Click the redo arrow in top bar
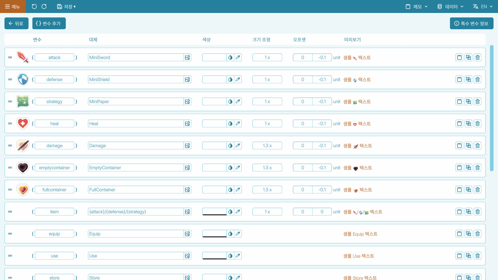Screen dimensions: 498x280 point(44,6)
